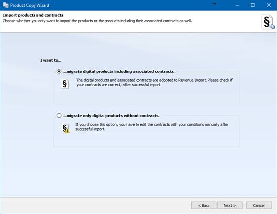The width and height of the screenshot is (277, 214).
Task: Select migrate digital products including associated contracts
Action: pos(59,71)
